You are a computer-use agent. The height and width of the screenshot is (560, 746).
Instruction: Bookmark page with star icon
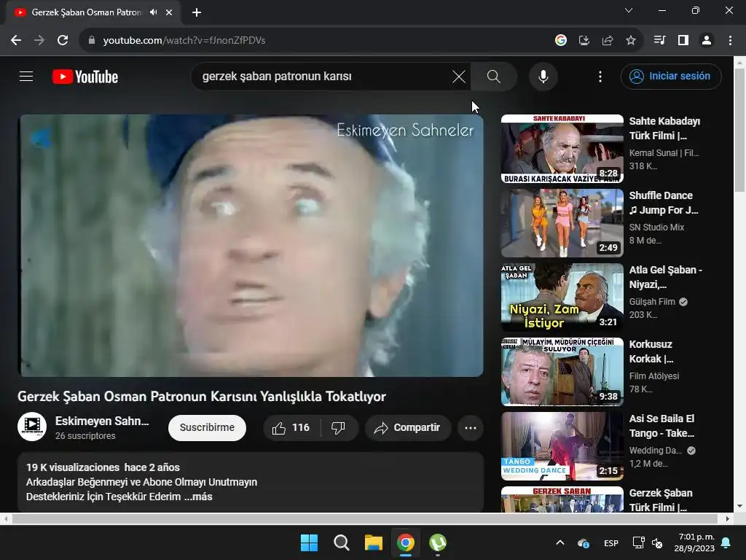pyautogui.click(x=631, y=41)
